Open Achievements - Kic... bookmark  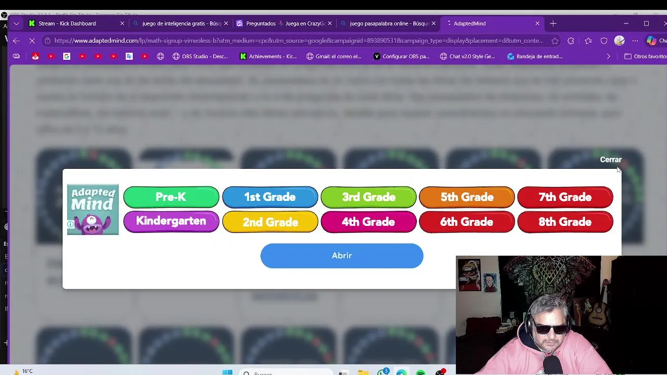tap(268, 56)
